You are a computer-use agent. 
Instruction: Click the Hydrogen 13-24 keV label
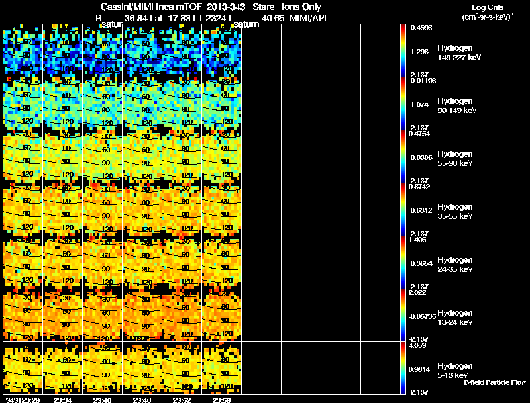tap(455, 318)
